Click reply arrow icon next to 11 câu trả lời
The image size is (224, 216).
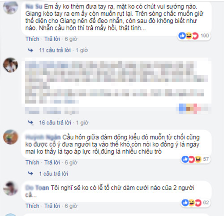pos(30,50)
